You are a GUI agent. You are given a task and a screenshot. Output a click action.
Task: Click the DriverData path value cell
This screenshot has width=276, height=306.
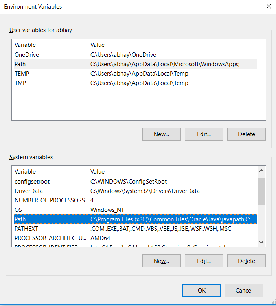(145, 191)
